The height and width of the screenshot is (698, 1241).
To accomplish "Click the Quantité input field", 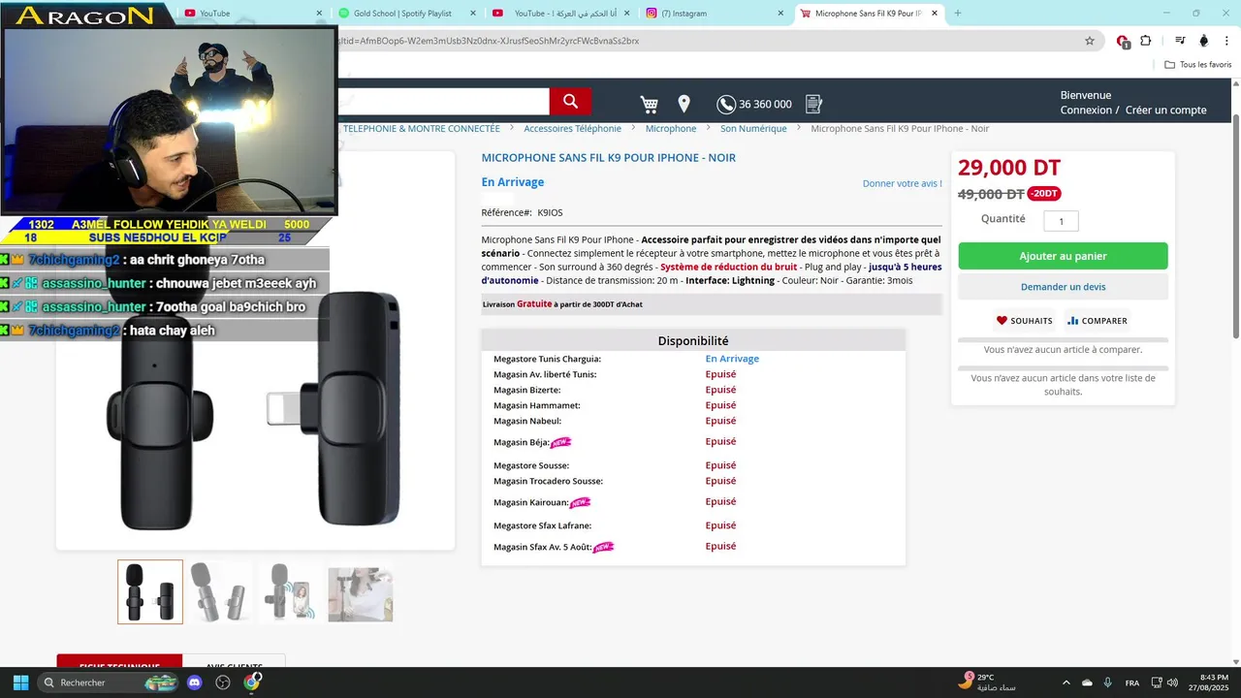I will [x=1061, y=221].
